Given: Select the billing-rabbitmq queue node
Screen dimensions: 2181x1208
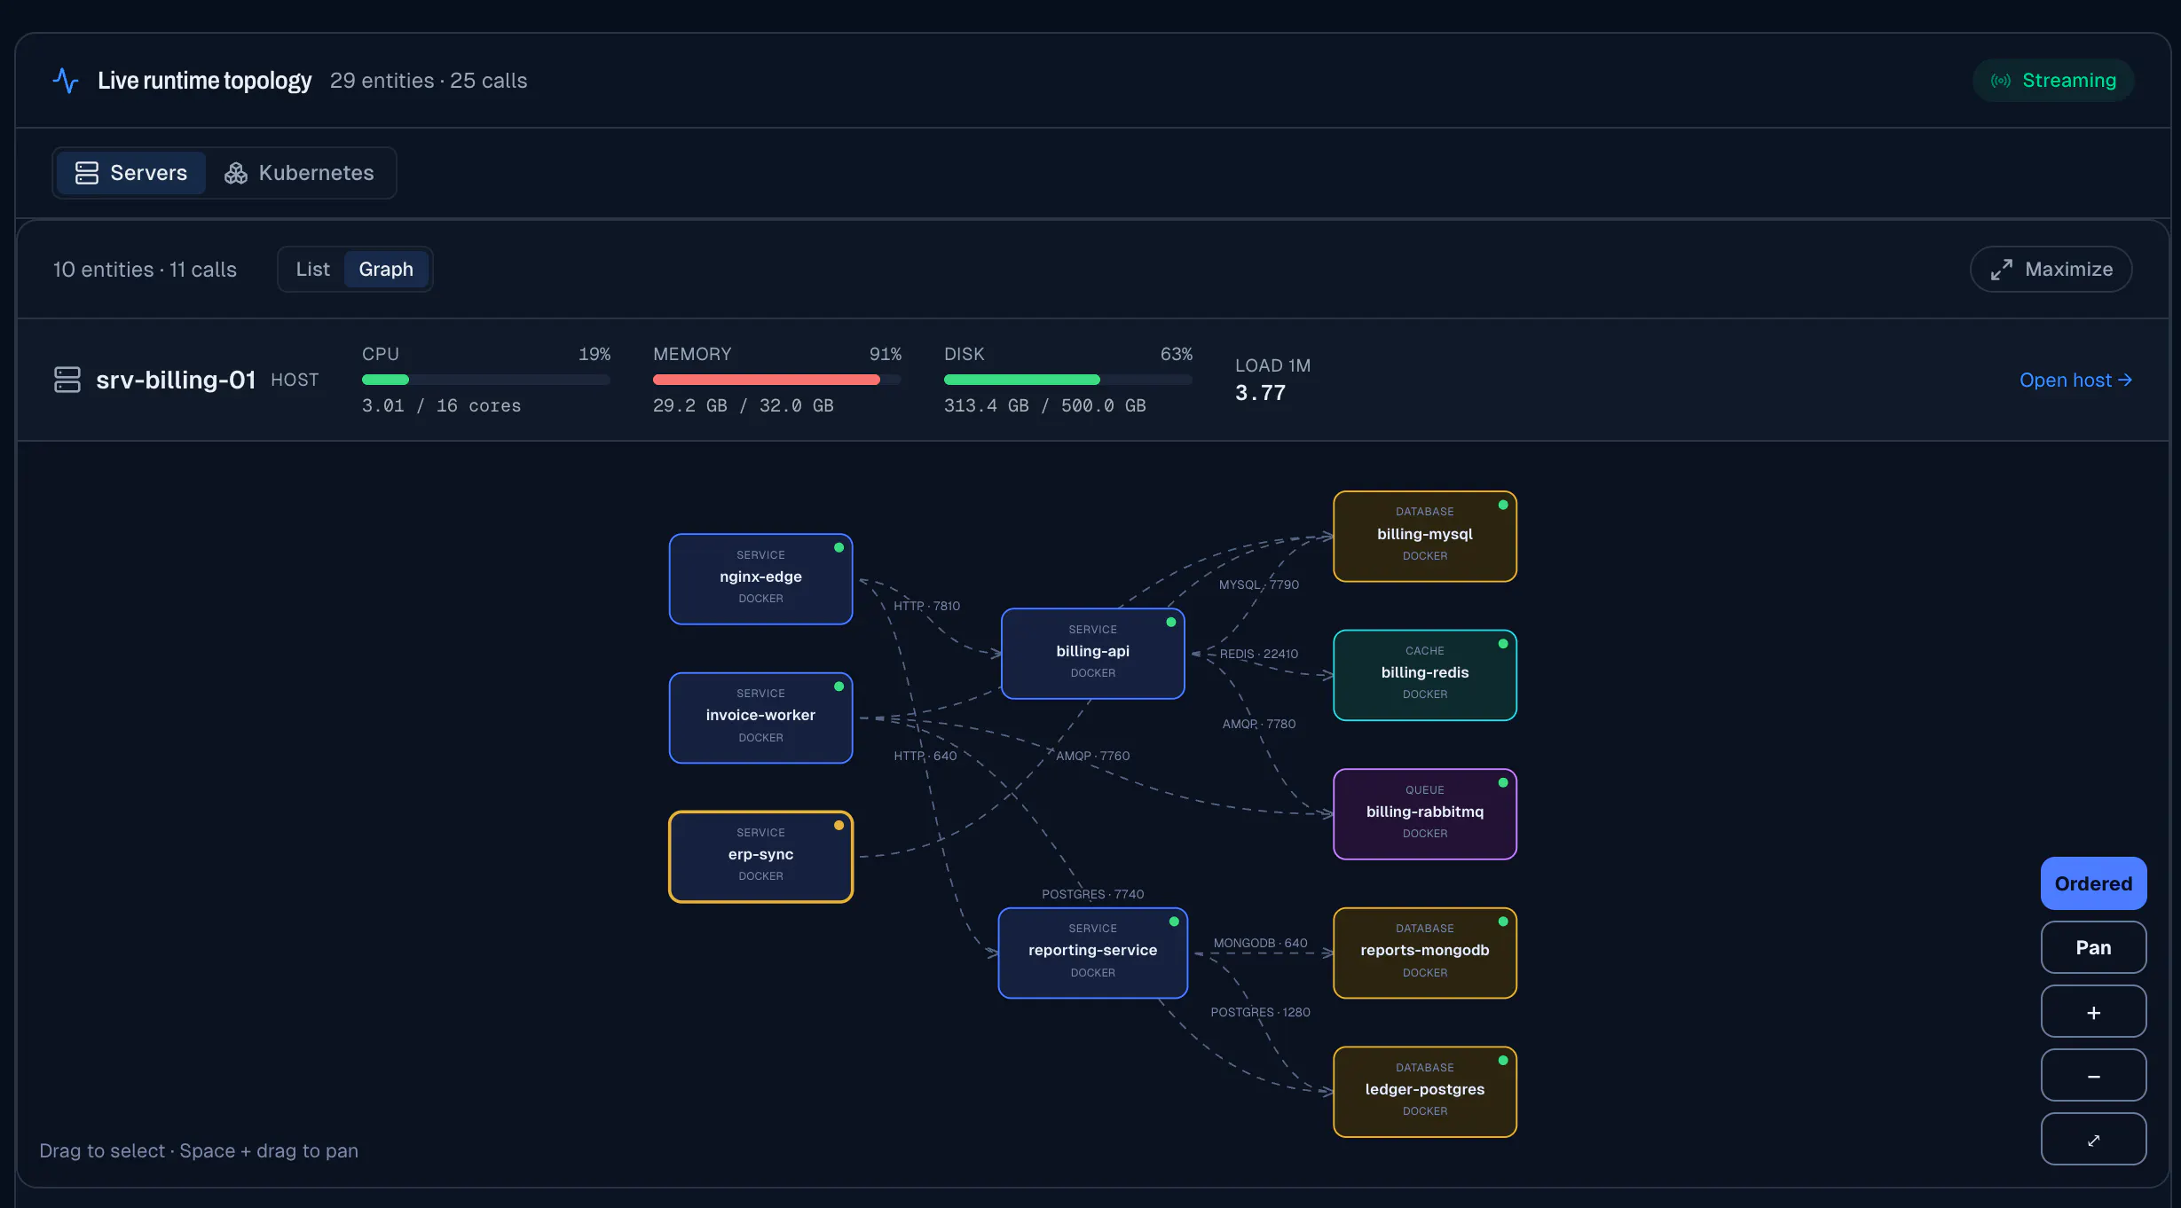Looking at the screenshot, I should (1424, 814).
